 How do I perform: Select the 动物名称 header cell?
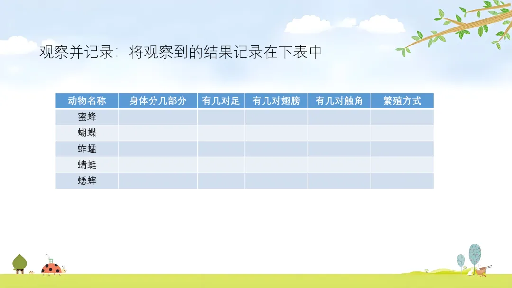[87, 101]
